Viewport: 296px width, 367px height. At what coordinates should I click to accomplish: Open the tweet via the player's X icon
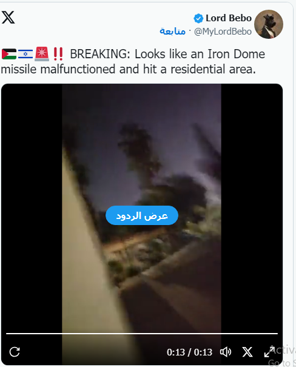pos(247,352)
